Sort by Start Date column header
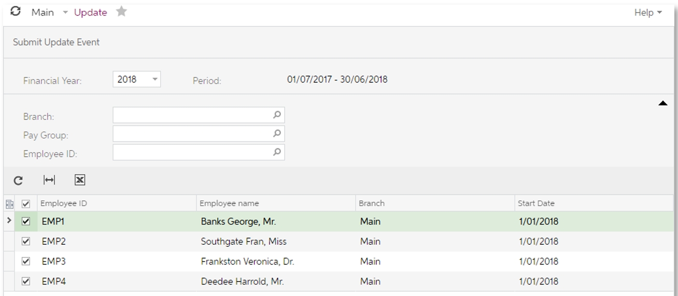The image size is (678, 296). (x=536, y=203)
